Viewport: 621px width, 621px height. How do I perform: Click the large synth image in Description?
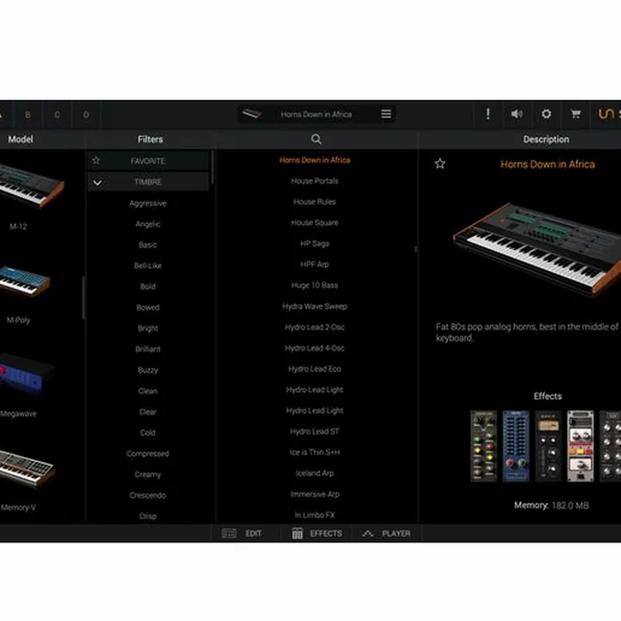coord(537,248)
